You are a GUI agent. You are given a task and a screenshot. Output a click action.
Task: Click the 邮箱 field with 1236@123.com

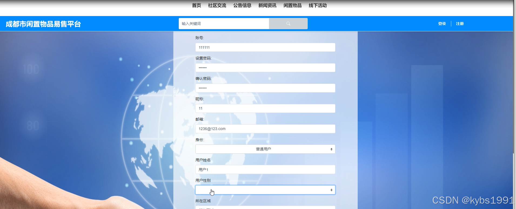point(265,129)
